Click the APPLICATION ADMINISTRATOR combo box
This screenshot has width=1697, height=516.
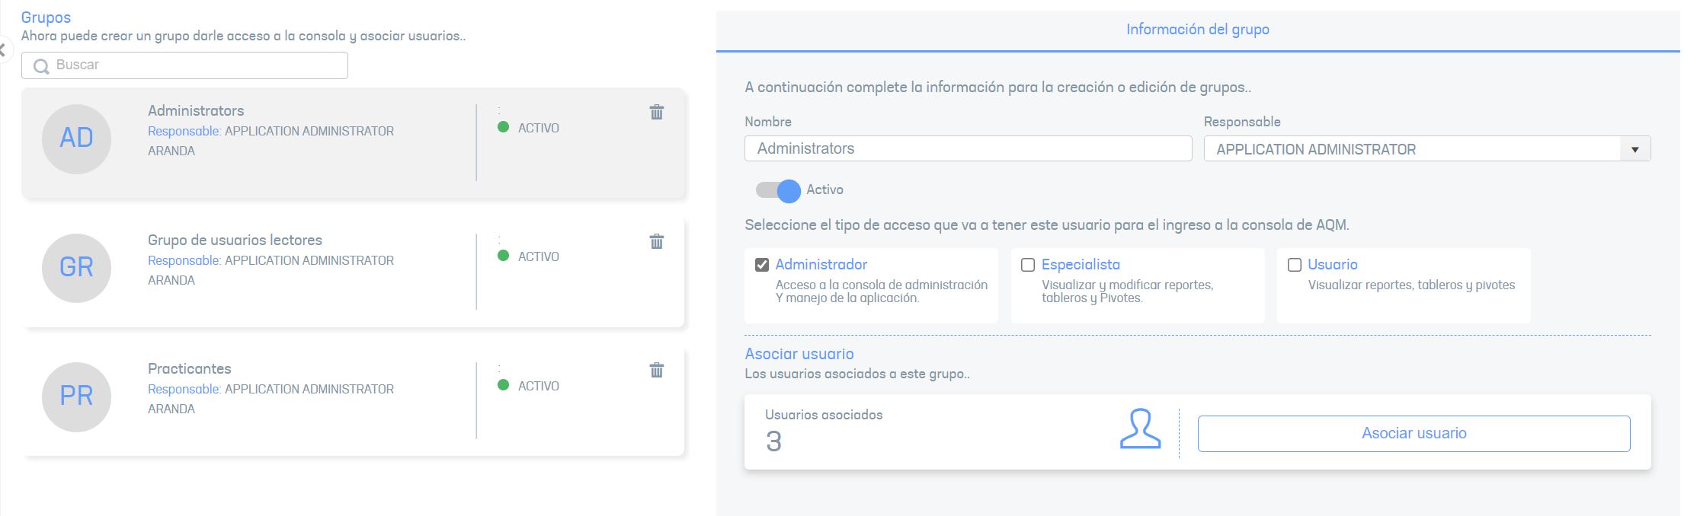tap(1427, 149)
